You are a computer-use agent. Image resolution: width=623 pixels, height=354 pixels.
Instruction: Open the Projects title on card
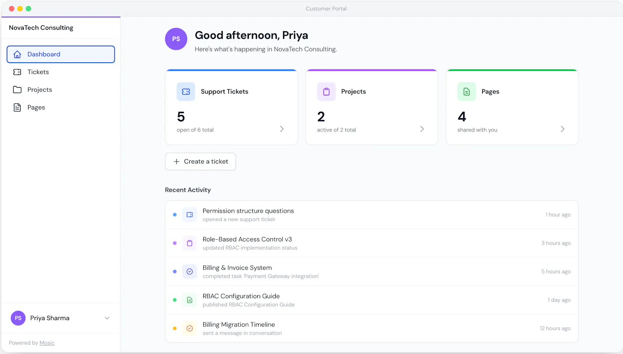(354, 92)
